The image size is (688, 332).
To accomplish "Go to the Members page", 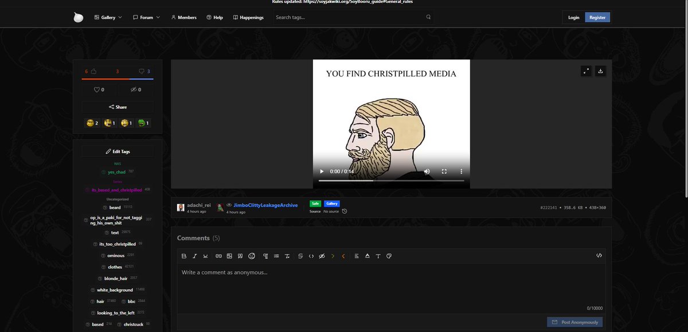I will [183, 17].
